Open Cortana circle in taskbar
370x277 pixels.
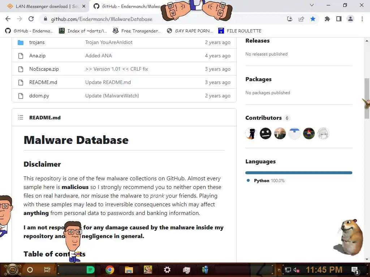(x=30, y=270)
